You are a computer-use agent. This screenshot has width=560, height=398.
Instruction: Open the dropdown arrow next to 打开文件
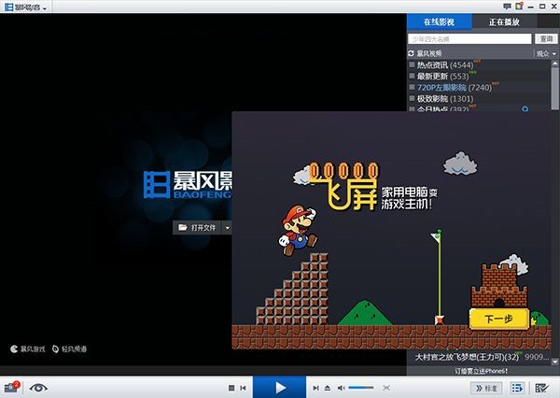point(227,227)
